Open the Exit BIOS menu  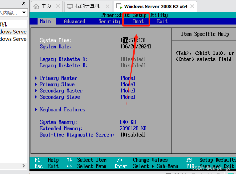tap(162, 21)
